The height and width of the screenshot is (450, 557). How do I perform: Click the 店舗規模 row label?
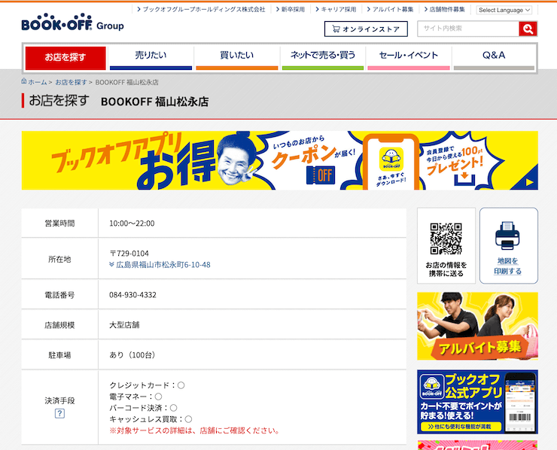[59, 325]
